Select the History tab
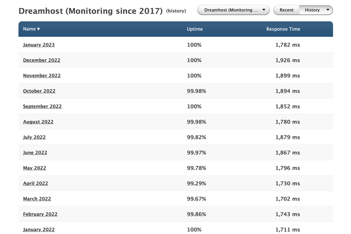 click(312, 10)
